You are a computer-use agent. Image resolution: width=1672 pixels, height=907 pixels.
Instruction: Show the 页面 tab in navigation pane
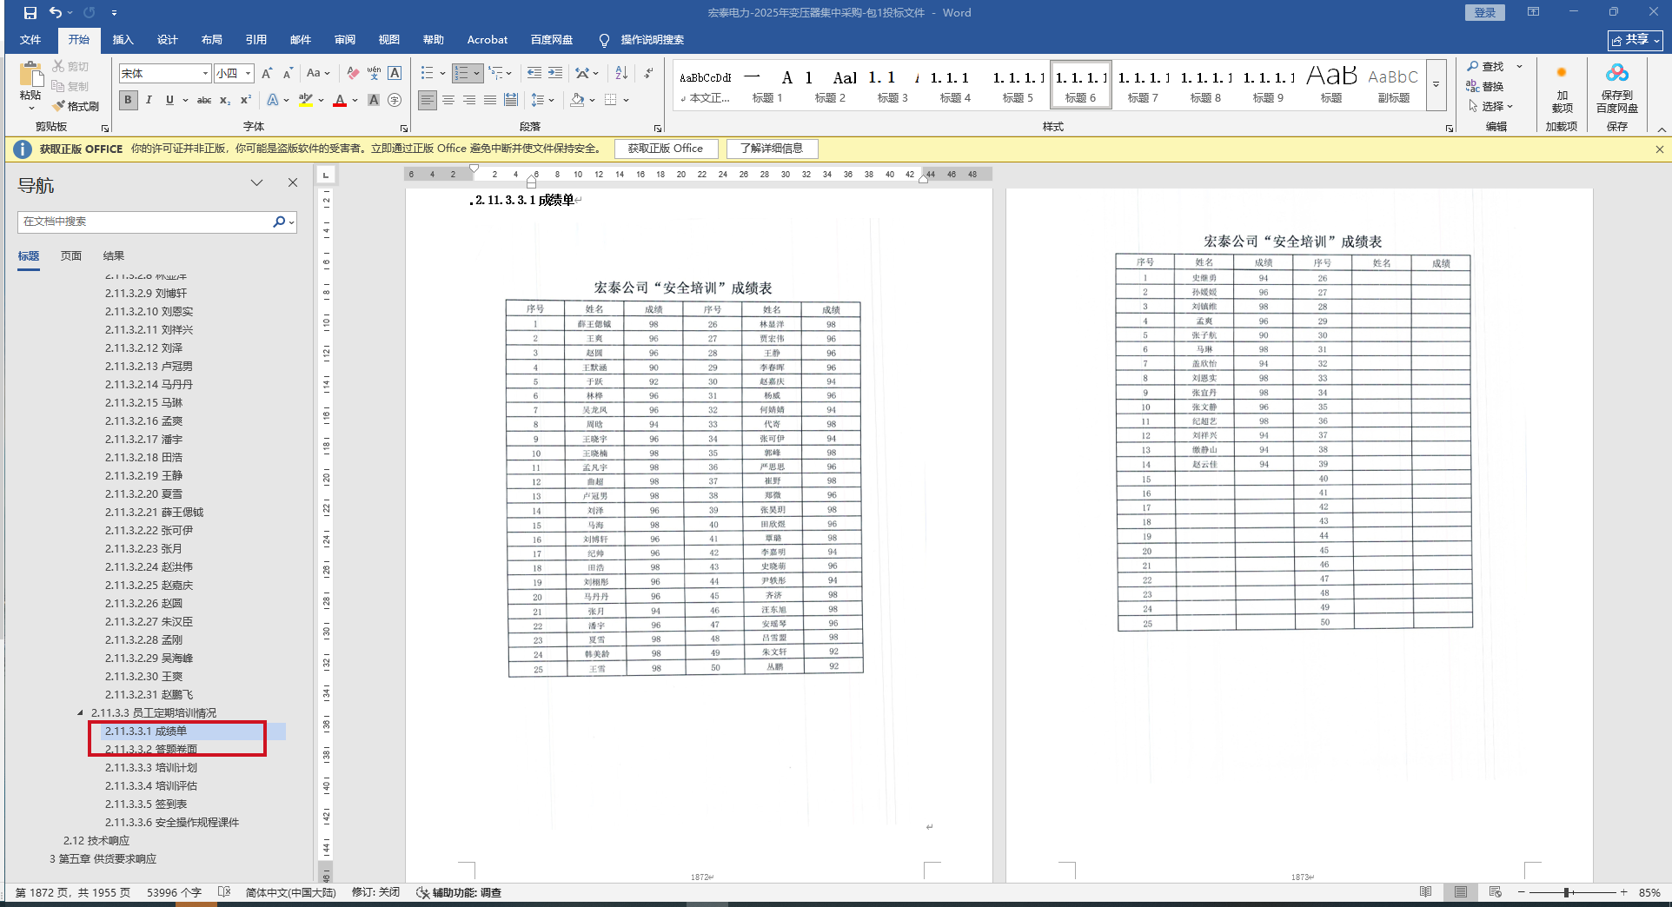(71, 256)
